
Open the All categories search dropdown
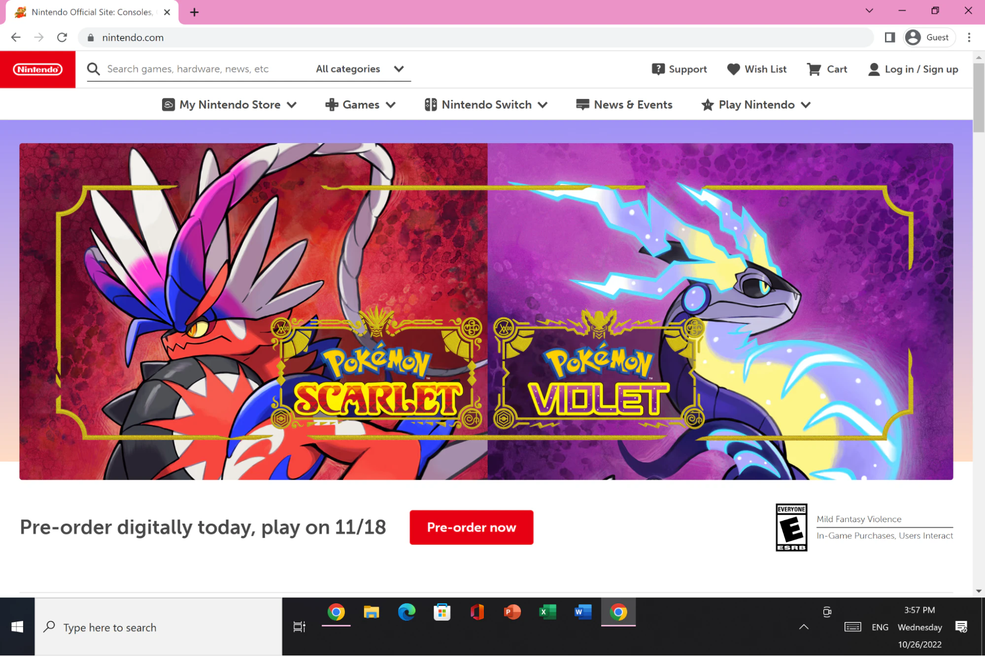click(360, 69)
